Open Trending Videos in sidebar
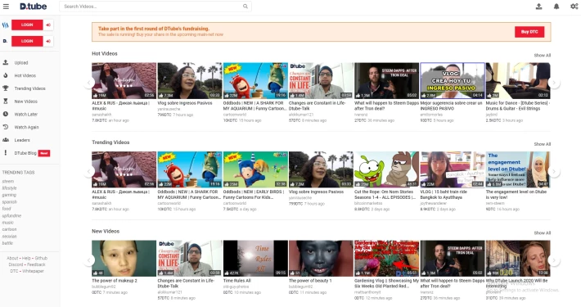581x307 pixels. [x=29, y=88]
